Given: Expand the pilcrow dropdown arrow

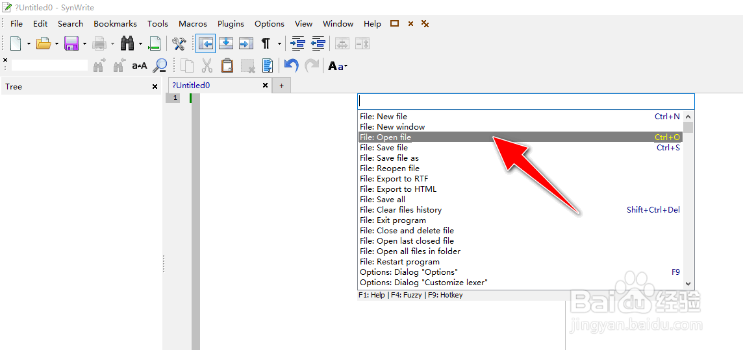Looking at the screenshot, I should [279, 44].
